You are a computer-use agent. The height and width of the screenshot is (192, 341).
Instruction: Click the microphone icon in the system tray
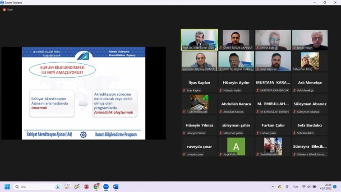point(286,187)
